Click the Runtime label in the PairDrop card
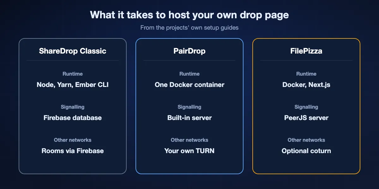Screen dimensions: 379x189 click(x=189, y=74)
